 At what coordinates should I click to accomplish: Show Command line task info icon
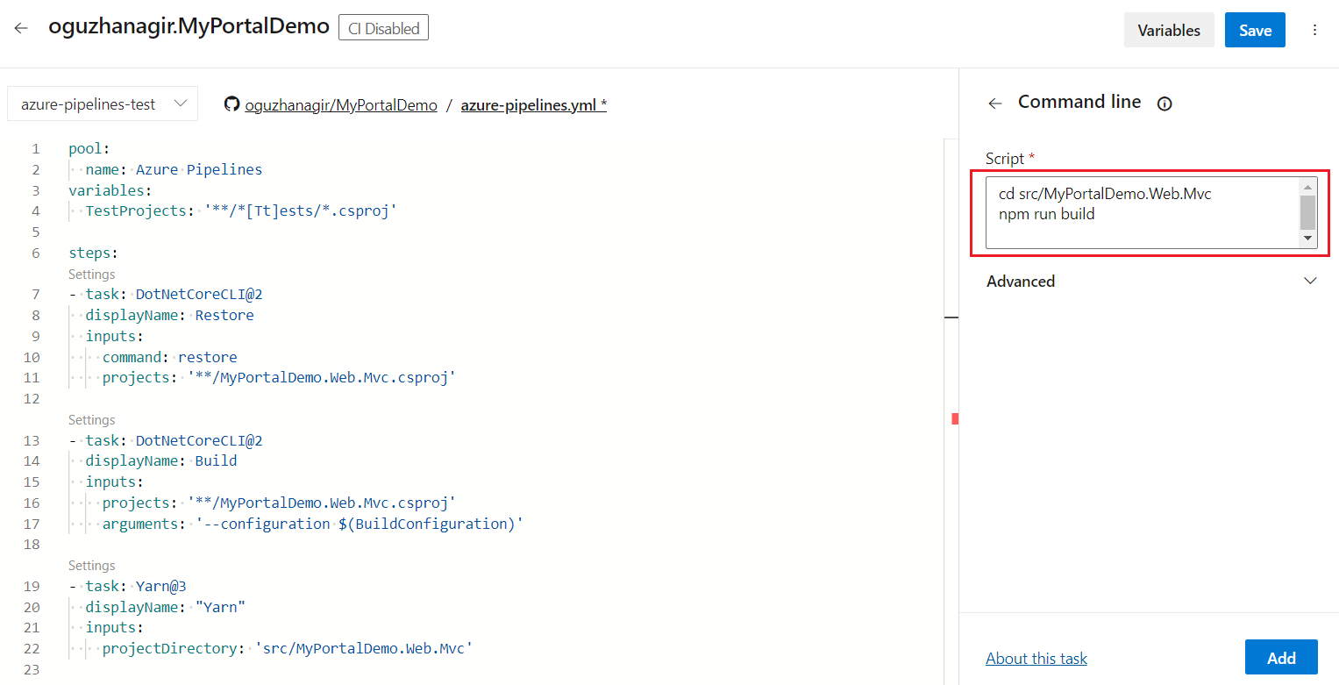1165,103
